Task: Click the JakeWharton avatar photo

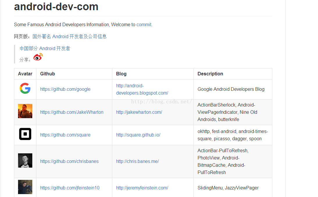Action: [x=25, y=111]
